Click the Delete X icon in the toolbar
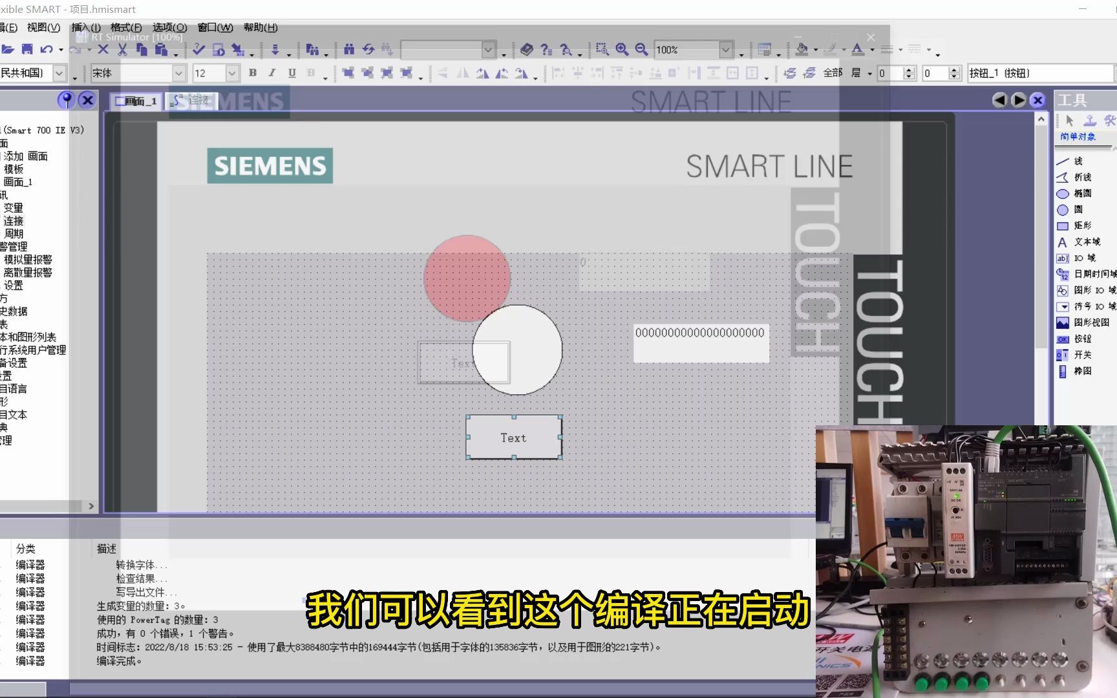Viewport: 1117px width, 698px height. 103,49
